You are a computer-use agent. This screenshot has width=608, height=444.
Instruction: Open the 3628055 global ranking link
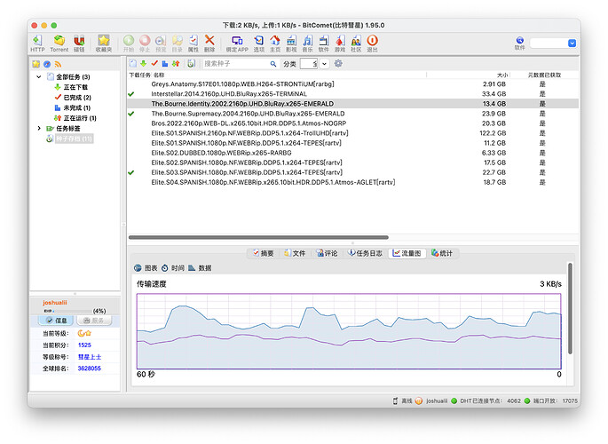point(89,369)
